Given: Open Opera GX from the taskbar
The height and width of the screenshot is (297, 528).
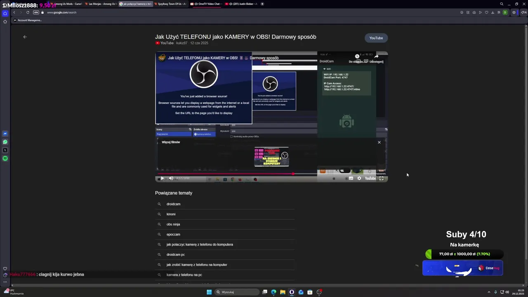Looking at the screenshot, I should click(292, 292).
